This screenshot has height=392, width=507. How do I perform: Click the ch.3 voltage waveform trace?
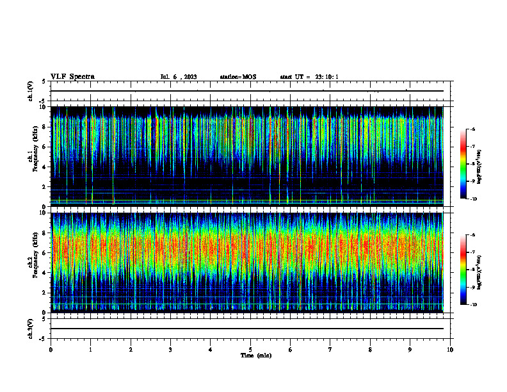[x=247, y=329]
